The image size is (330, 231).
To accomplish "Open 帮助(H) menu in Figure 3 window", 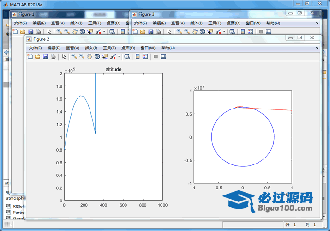I will coord(273,23).
